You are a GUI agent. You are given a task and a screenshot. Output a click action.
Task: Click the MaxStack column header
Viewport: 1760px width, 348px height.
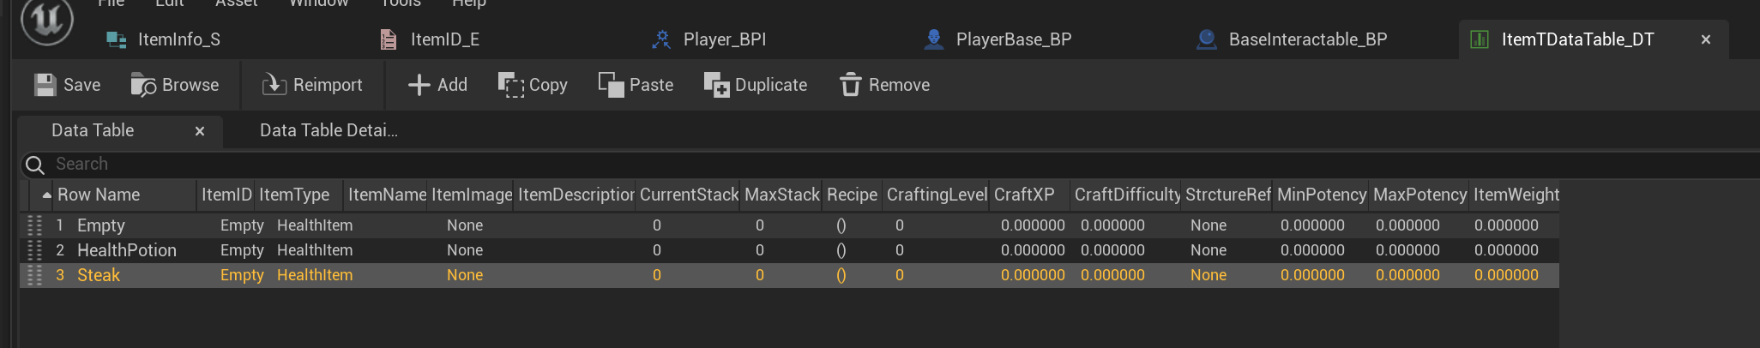coord(782,195)
